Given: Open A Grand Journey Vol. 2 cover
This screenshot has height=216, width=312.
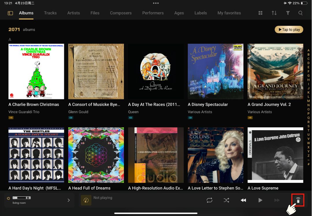Looking at the screenshot, I should point(275,71).
